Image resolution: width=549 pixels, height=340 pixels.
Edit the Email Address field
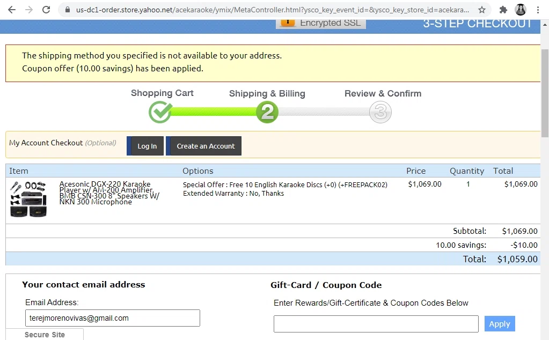112,318
